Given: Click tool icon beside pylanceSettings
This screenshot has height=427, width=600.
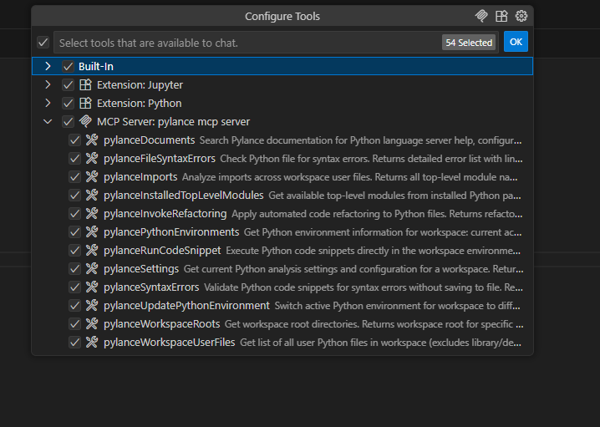Looking at the screenshot, I should pyautogui.click(x=92, y=268).
